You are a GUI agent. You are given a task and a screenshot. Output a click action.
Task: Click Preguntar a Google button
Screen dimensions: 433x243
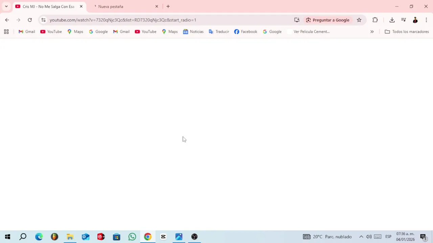pos(327,20)
